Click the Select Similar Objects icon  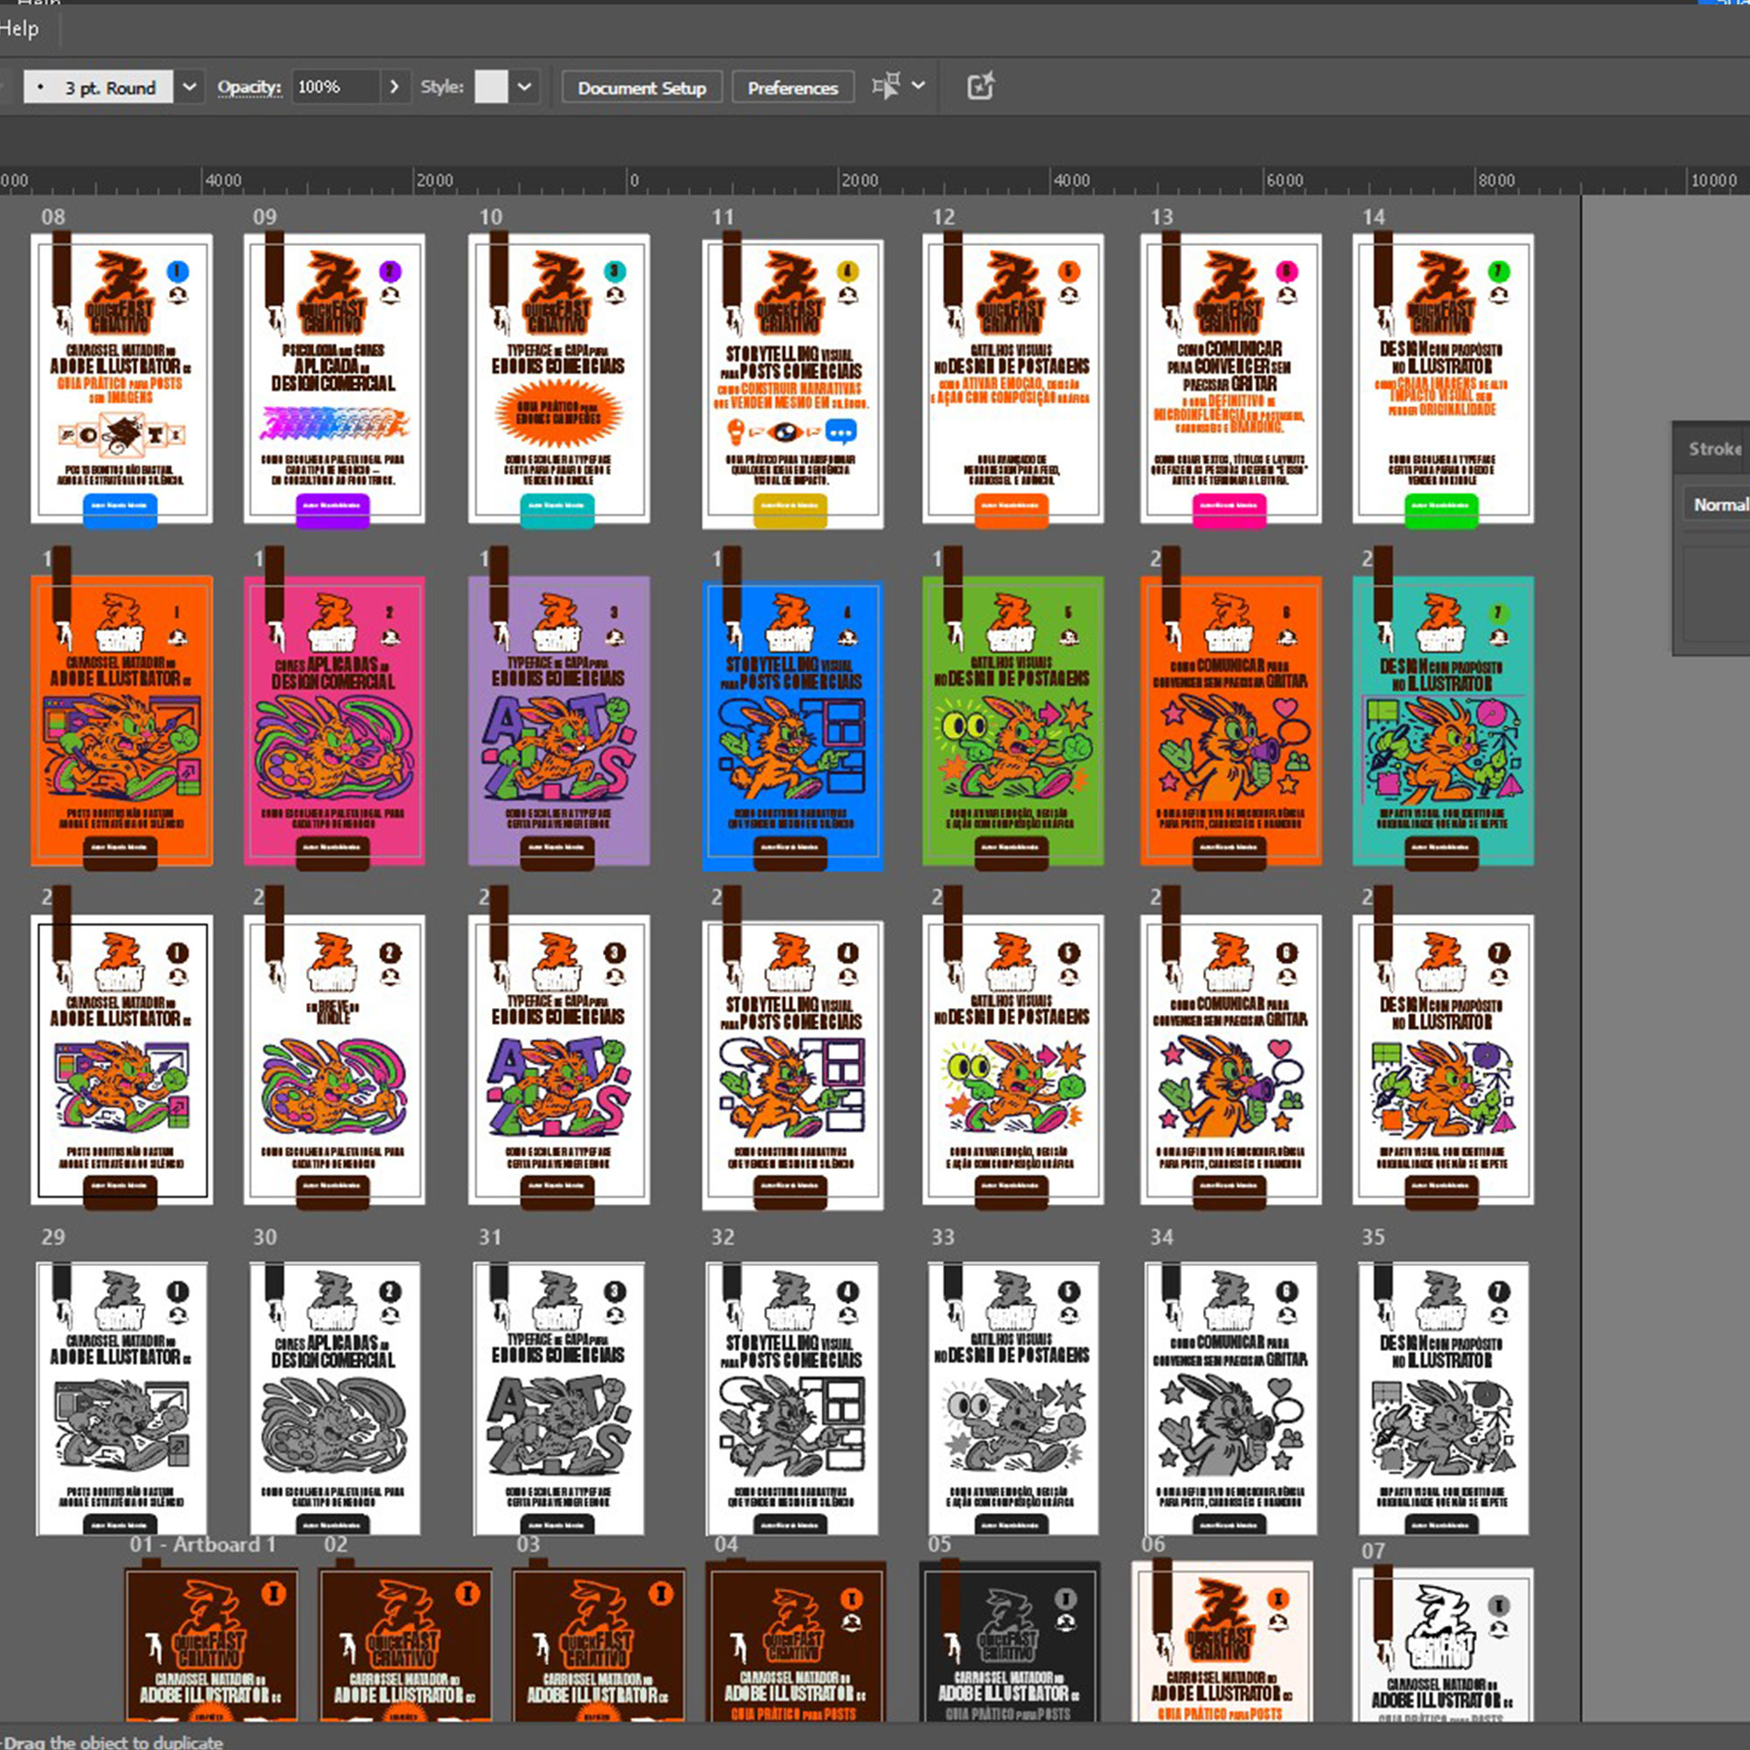pyautogui.click(x=885, y=87)
